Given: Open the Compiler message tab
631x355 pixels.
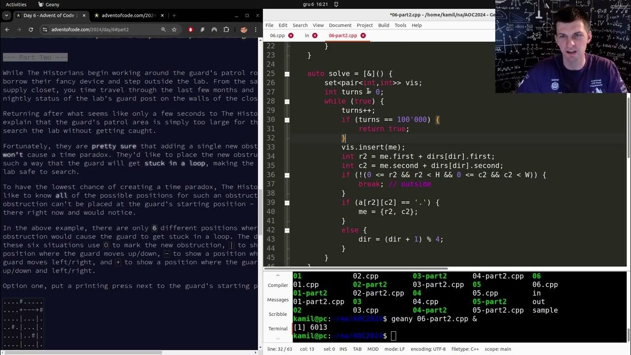Looking at the screenshot, I should [278, 285].
